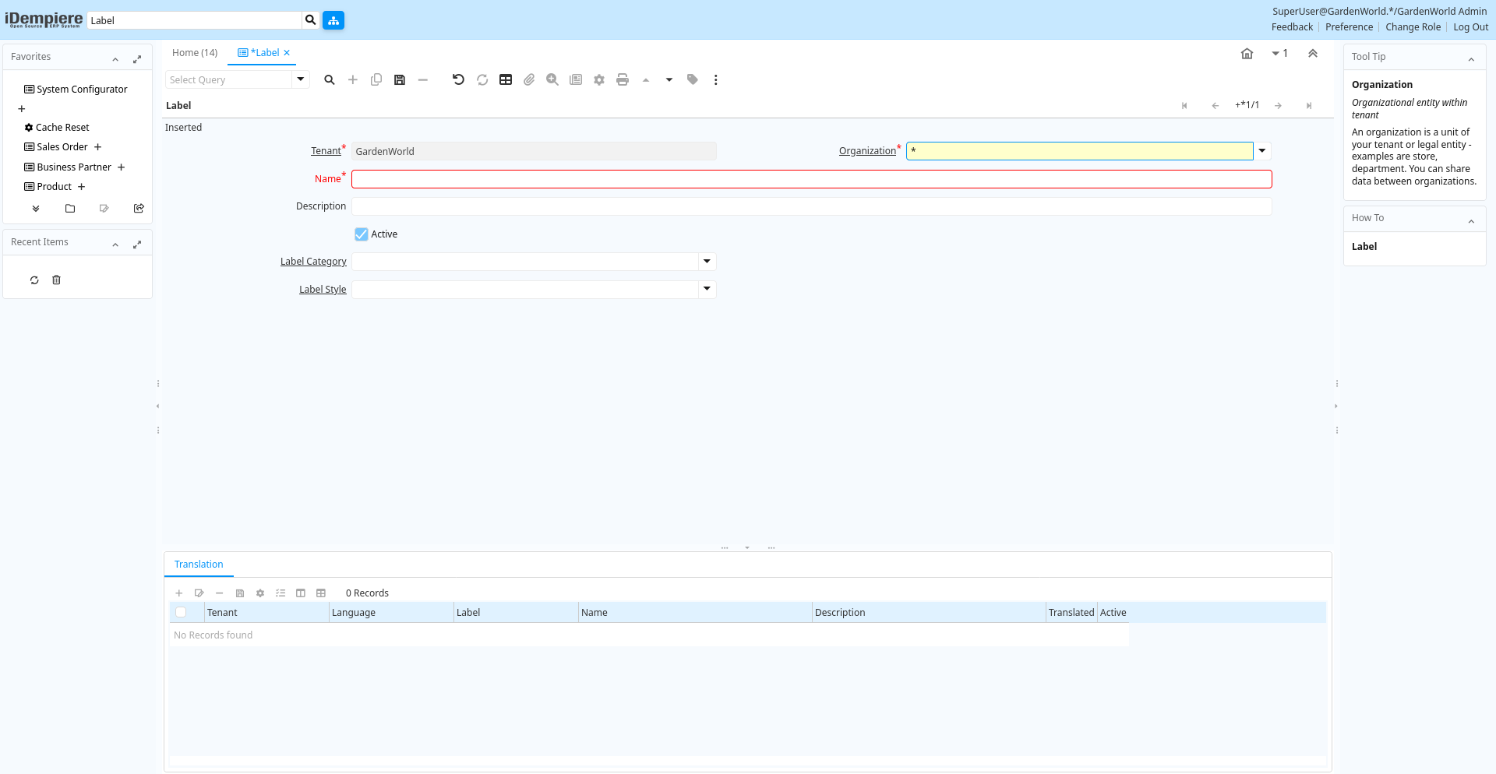The height and width of the screenshot is (774, 1496).
Task: Click the Log Out link
Action: (1470, 27)
